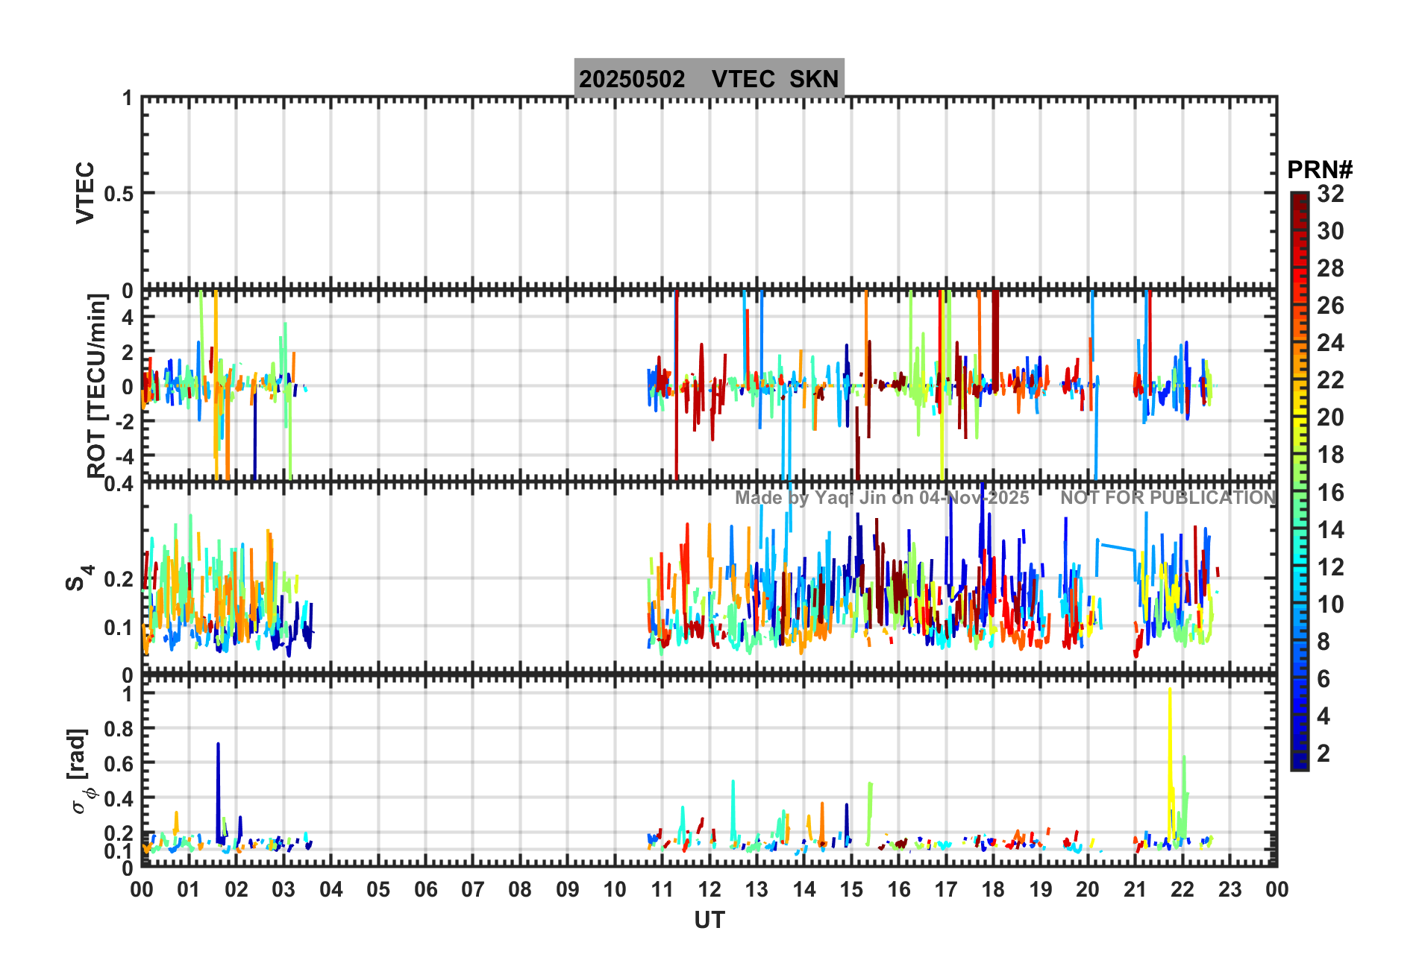Click the UT x-axis label
Viewport: 1419px width, 963px height.
[709, 921]
